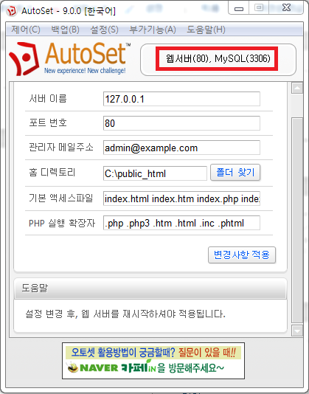Viewport: 309px width, 394px height.
Task: Open the 백업(B) menu
Action: pos(65,30)
